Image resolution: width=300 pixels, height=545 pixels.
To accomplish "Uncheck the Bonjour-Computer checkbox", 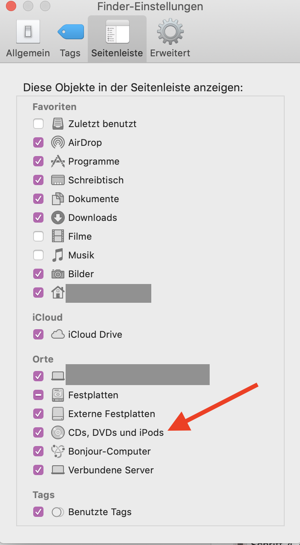I will 38,451.
